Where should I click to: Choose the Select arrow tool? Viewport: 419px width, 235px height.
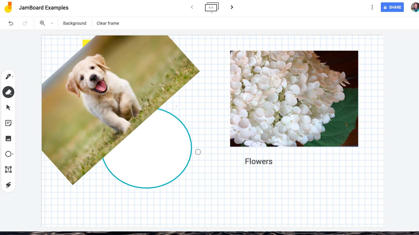pos(8,108)
